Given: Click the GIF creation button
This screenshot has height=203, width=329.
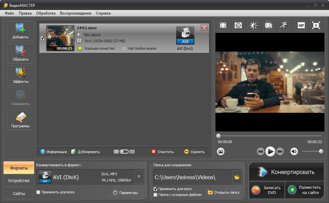Looking at the screenshot, I should pyautogui.click(x=301, y=25).
